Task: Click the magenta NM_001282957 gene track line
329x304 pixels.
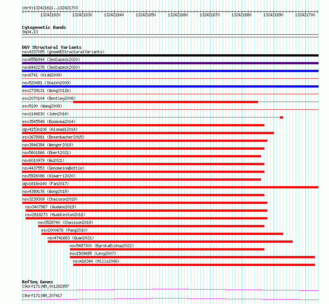Action: (x=170, y=290)
